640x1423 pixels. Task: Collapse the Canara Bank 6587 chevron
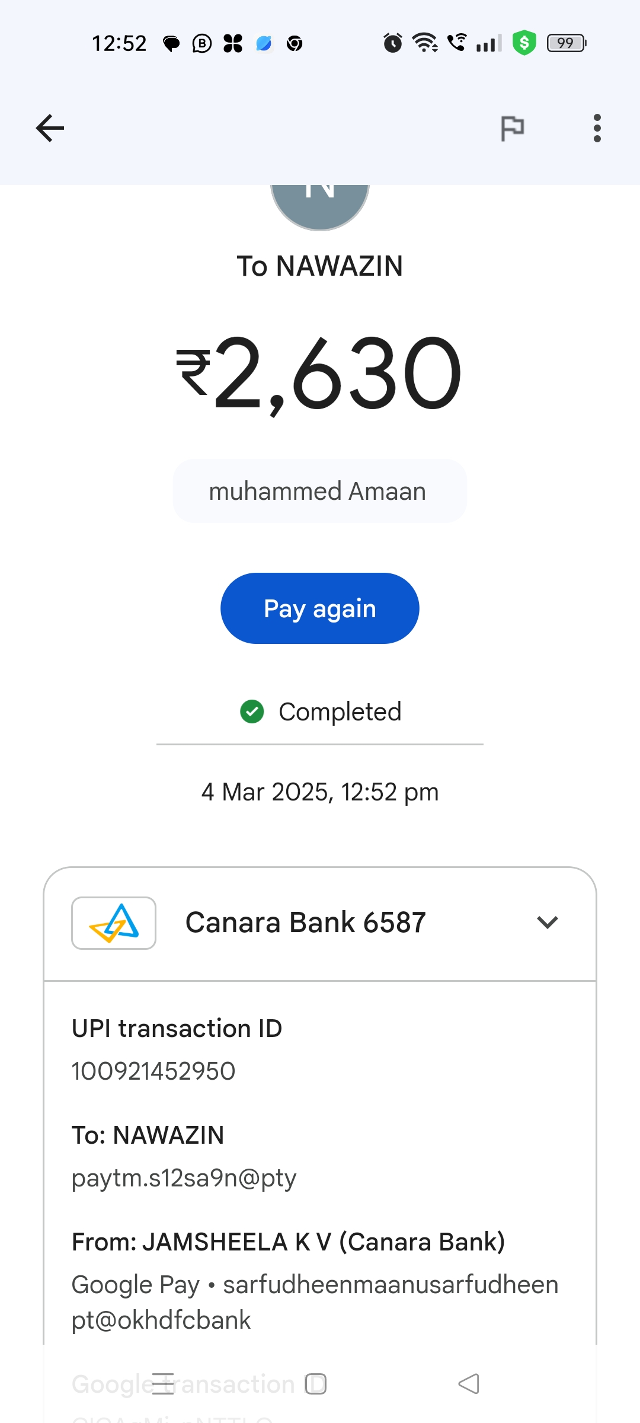tap(547, 923)
